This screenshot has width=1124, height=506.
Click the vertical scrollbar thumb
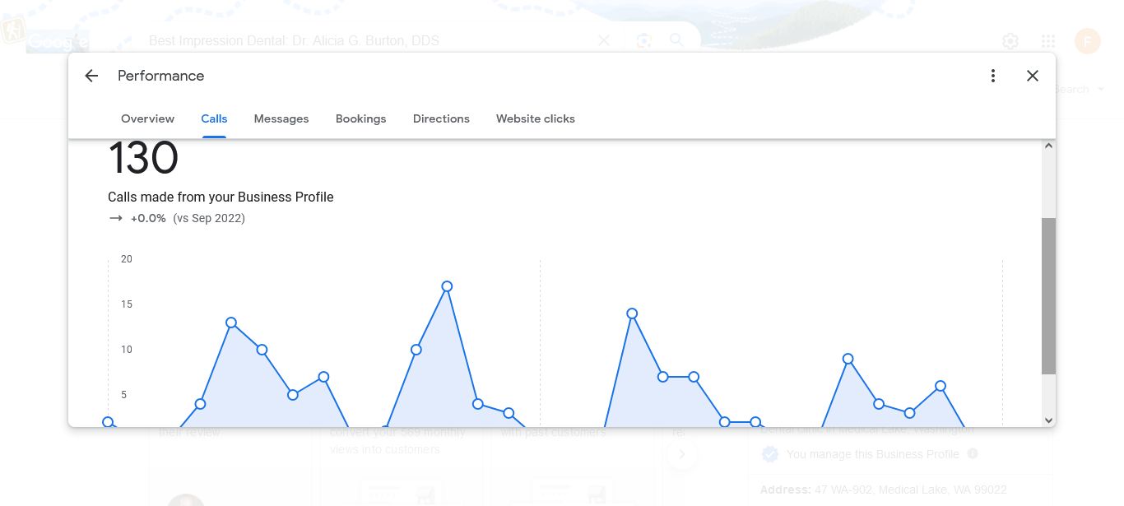click(x=1048, y=296)
